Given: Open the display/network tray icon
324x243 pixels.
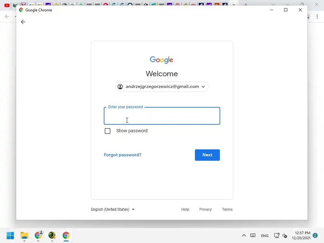Looking at the screenshot, I should [277, 235].
